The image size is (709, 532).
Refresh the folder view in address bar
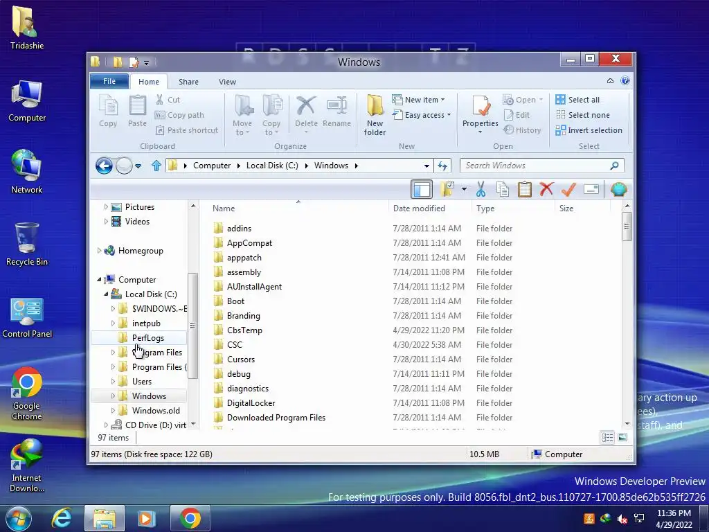click(x=442, y=166)
